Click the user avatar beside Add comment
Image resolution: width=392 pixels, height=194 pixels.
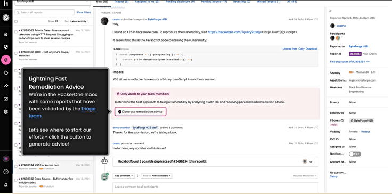[x=104, y=177]
